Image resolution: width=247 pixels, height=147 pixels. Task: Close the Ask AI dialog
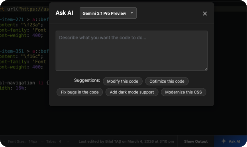point(205,14)
